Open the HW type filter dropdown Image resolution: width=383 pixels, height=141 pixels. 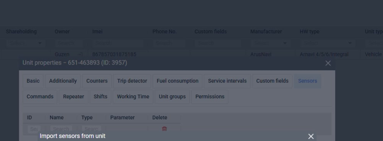[x=327, y=43]
